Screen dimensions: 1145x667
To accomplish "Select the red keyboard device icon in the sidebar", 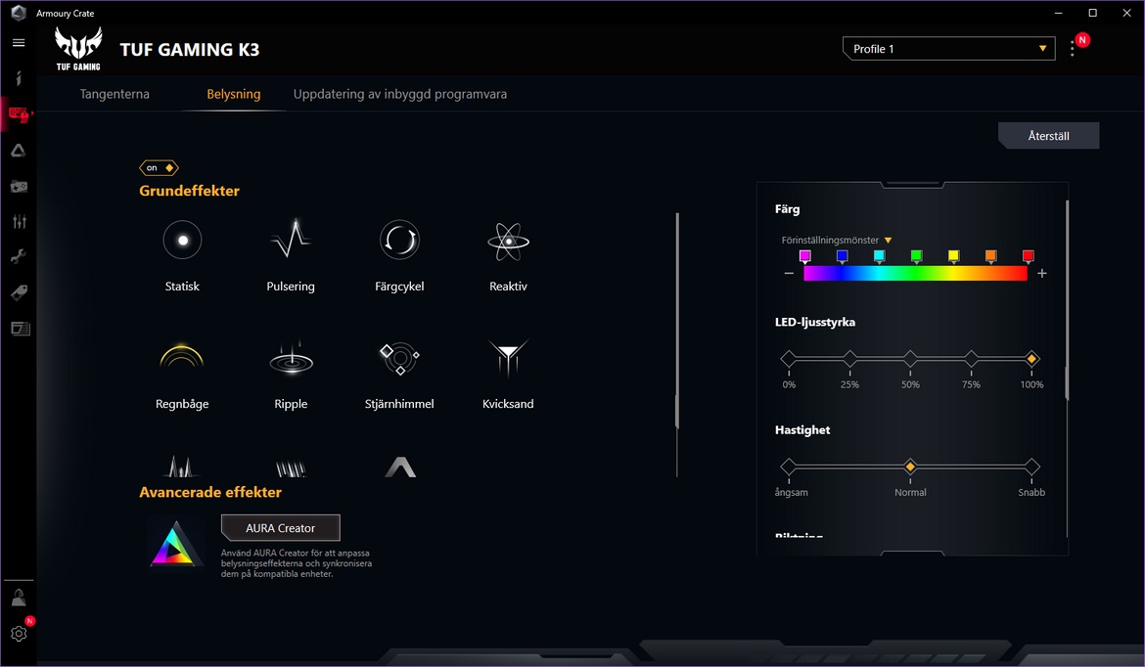I will pos(19,114).
